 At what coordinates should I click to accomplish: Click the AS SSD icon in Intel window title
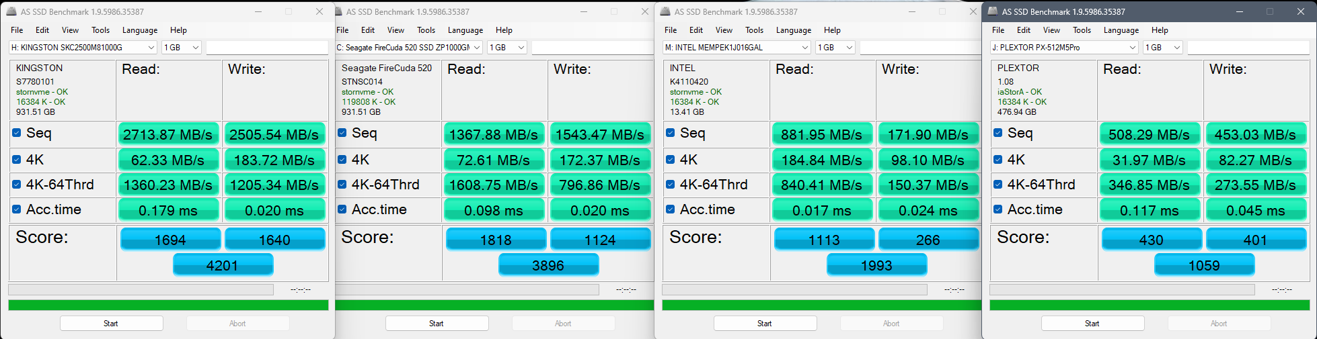[x=665, y=11]
